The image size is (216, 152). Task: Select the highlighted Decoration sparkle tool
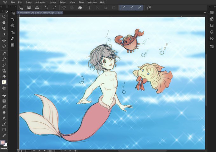tap(4, 82)
